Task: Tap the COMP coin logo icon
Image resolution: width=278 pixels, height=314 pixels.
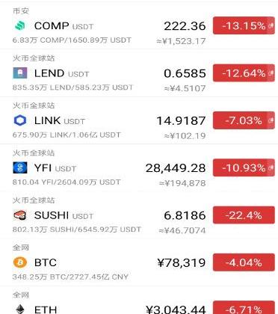Action: [20, 25]
